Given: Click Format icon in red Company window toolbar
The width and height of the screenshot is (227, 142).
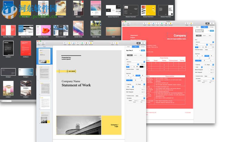Looking at the screenshot, I should pos(207,24).
